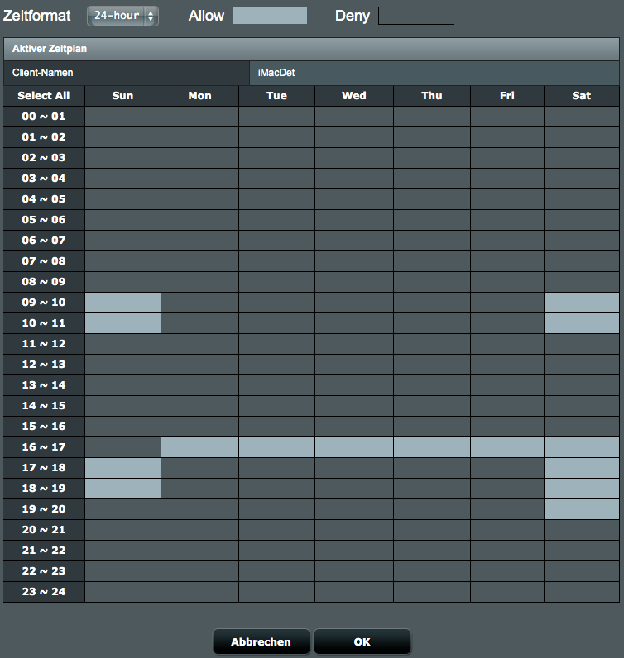The image size is (624, 658).
Task: Click the Deny color swatch
Action: 415,16
